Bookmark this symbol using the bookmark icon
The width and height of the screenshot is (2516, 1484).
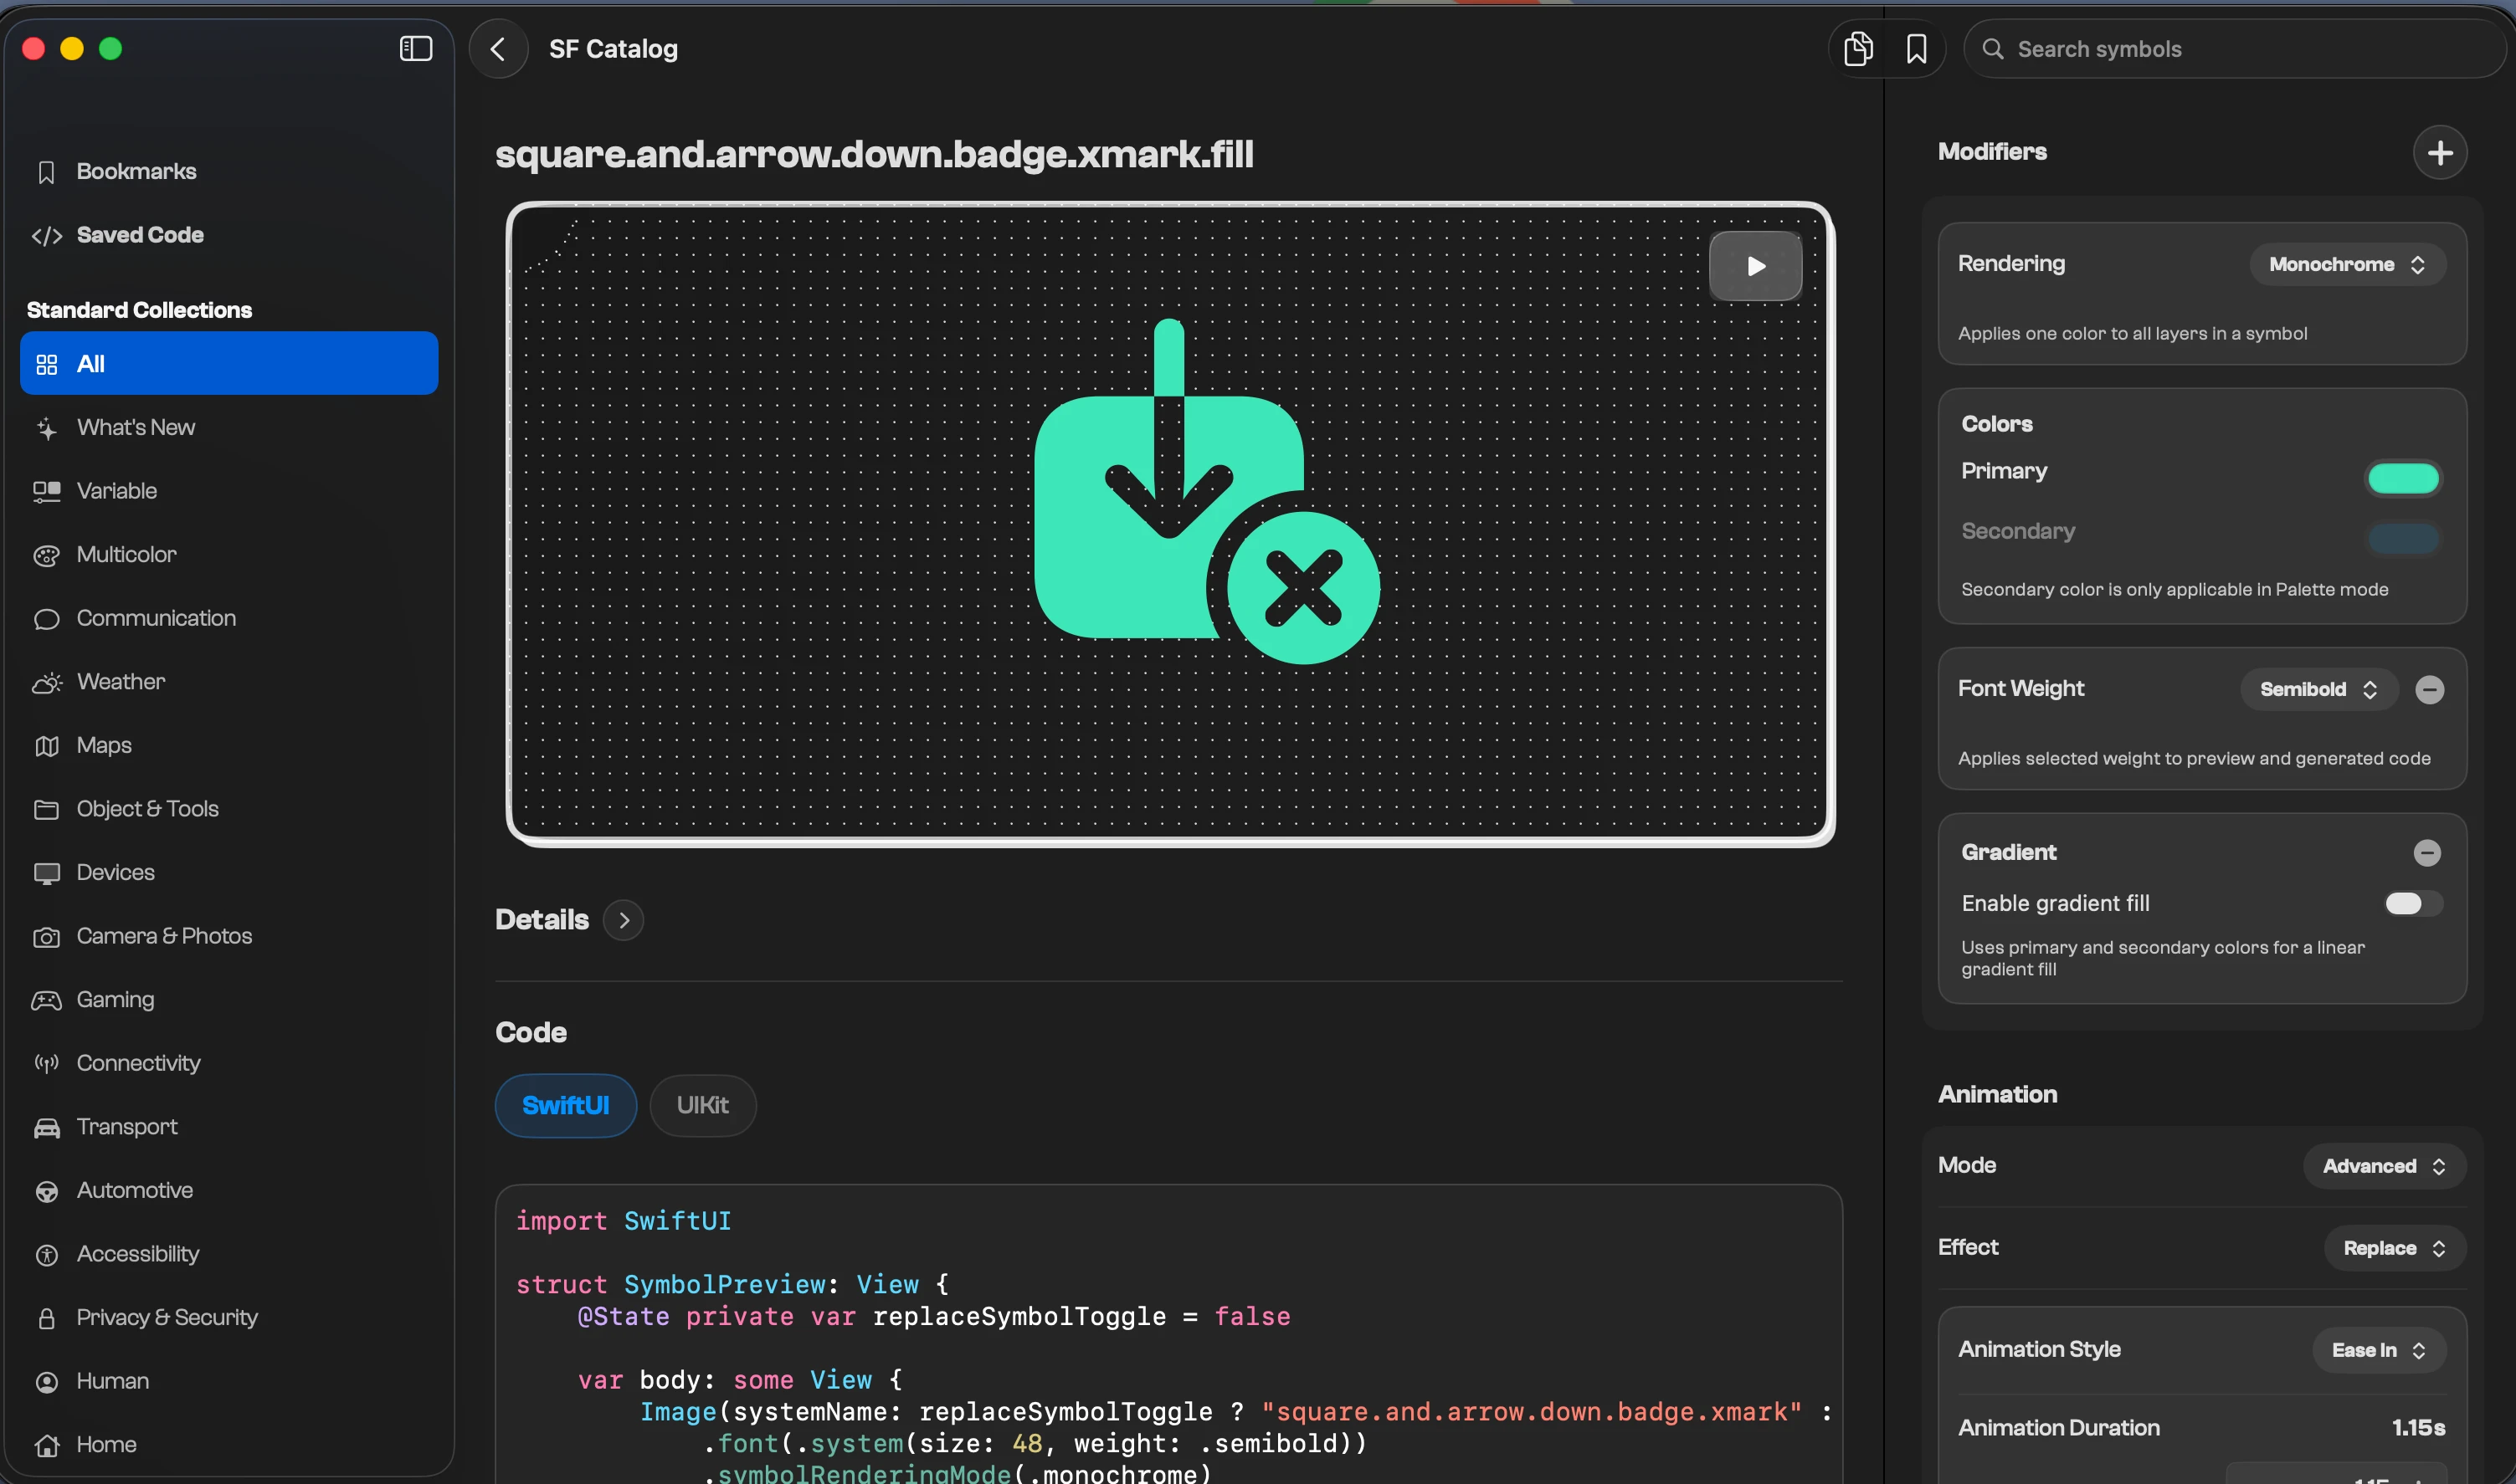(1916, 49)
